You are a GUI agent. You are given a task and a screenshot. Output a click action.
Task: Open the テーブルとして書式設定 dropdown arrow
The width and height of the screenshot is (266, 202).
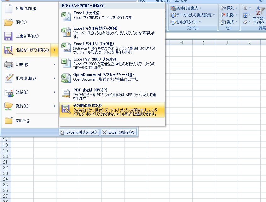[214, 15]
